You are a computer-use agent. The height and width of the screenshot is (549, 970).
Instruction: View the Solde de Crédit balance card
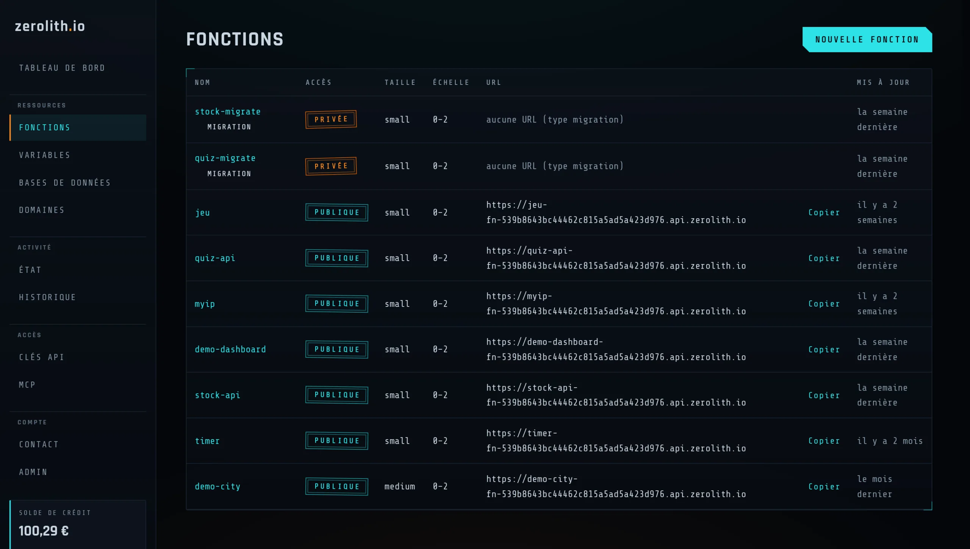pyautogui.click(x=78, y=524)
